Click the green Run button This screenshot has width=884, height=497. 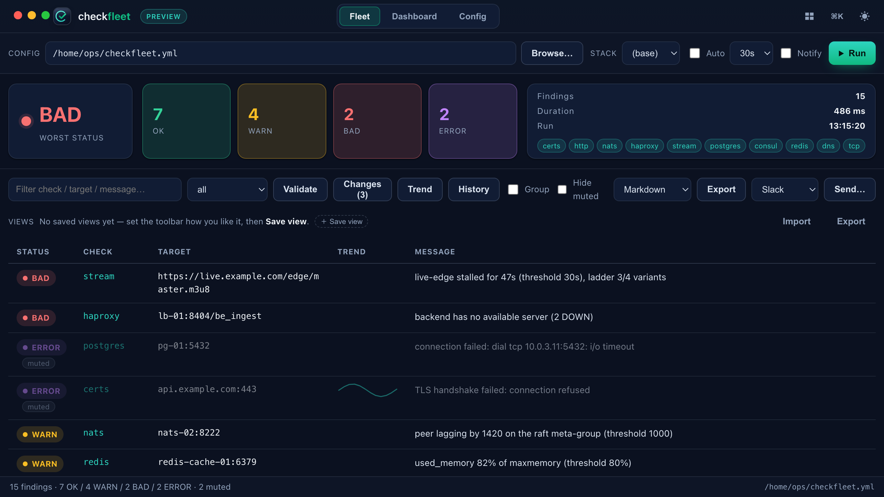pyautogui.click(x=852, y=53)
